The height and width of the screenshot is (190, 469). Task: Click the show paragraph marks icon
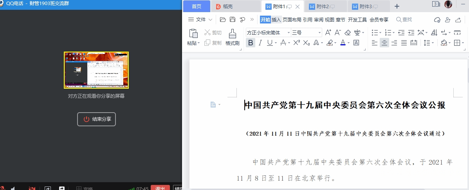click(x=444, y=32)
